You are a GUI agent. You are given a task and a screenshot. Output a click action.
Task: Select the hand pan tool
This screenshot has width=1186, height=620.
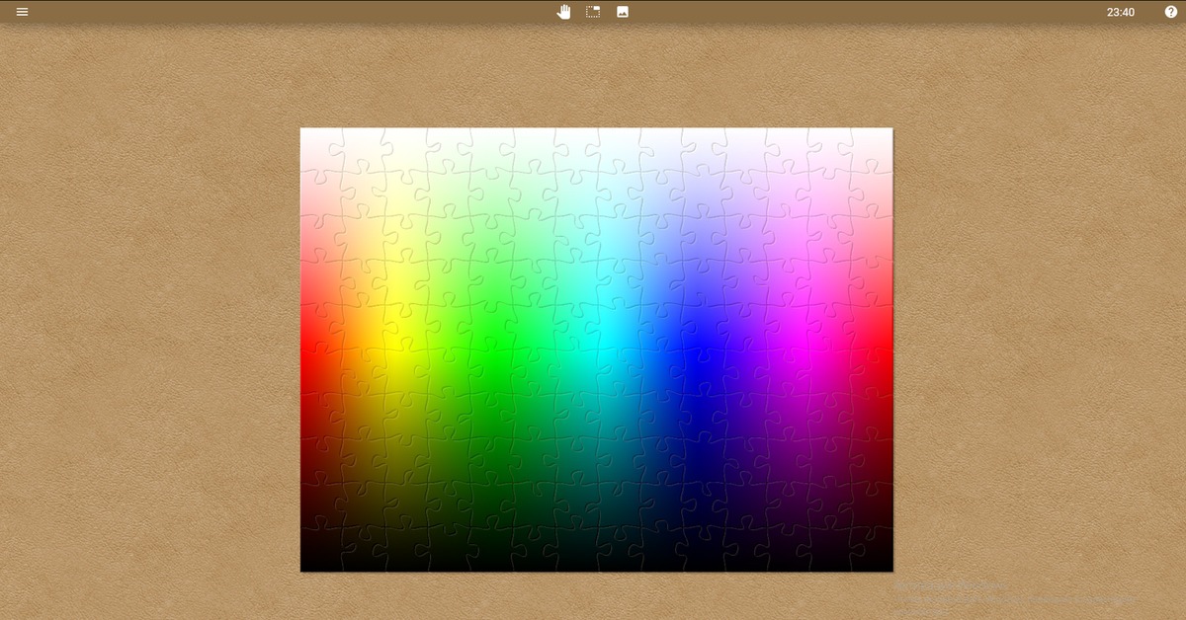coord(563,12)
